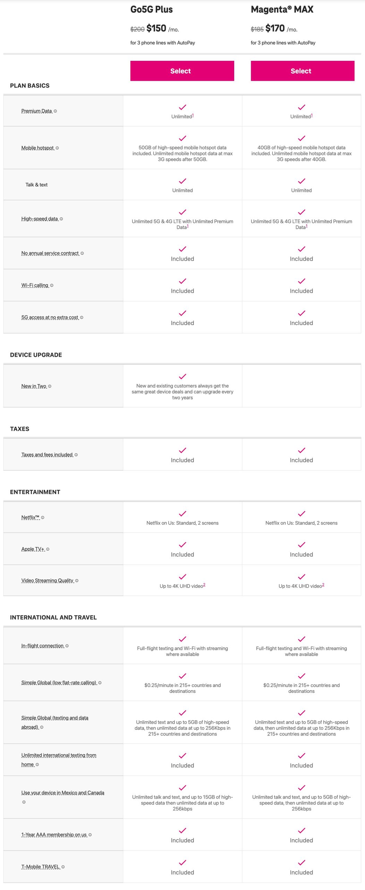Open the Video Streaming Quality info icon

[78, 581]
